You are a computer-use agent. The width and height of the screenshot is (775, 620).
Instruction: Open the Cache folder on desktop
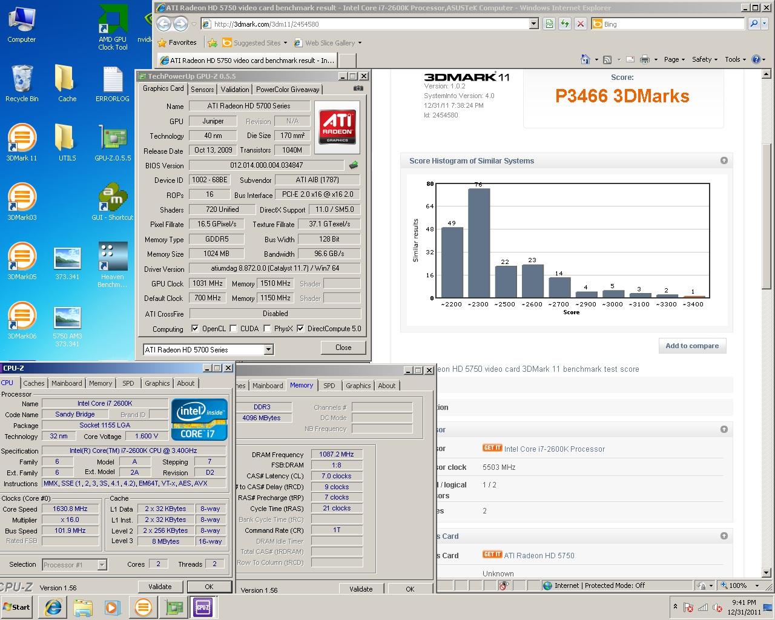pyautogui.click(x=67, y=82)
